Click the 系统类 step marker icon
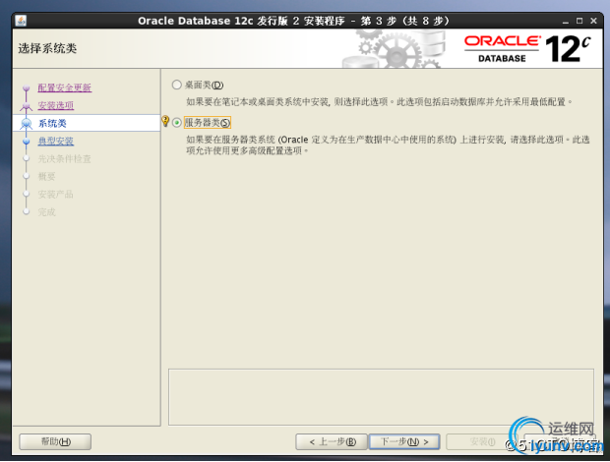This screenshot has height=462, width=610. tap(26, 124)
